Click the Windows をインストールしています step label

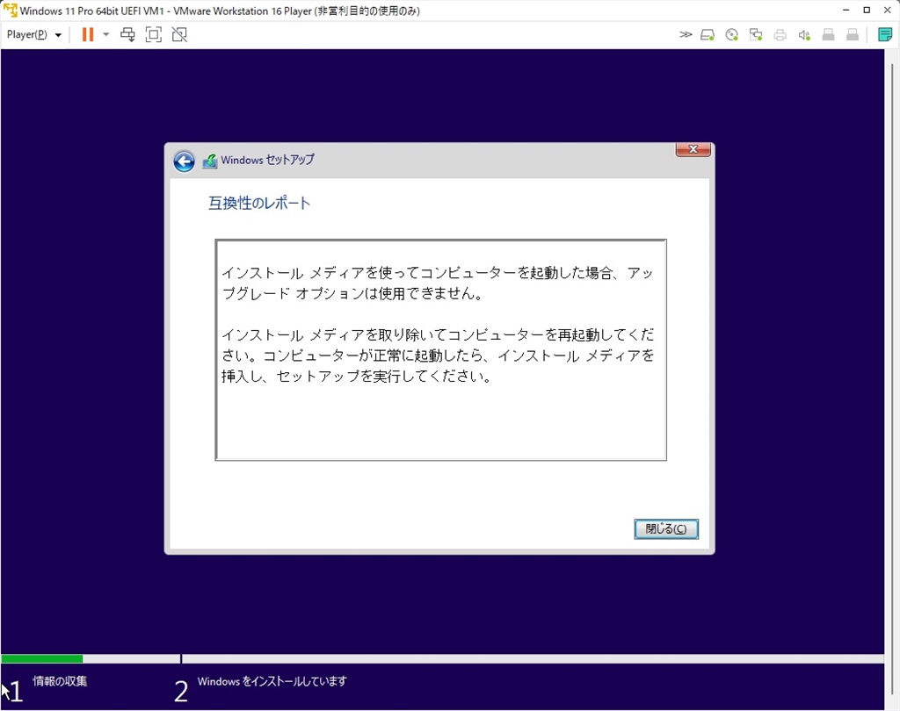tap(272, 681)
